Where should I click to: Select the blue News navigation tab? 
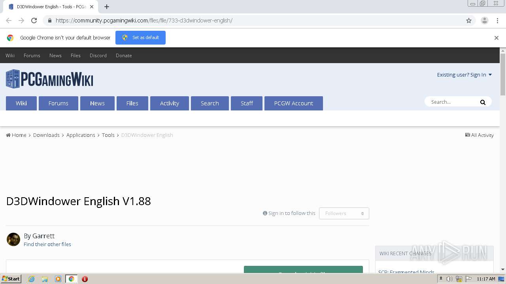97,103
